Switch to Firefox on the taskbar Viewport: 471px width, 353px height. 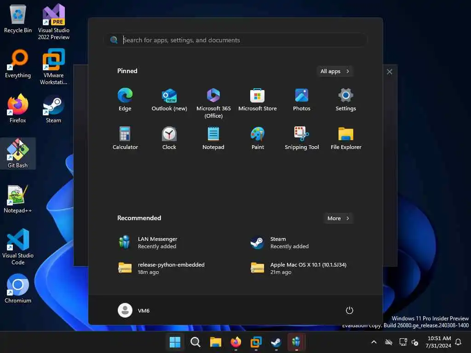(236, 342)
